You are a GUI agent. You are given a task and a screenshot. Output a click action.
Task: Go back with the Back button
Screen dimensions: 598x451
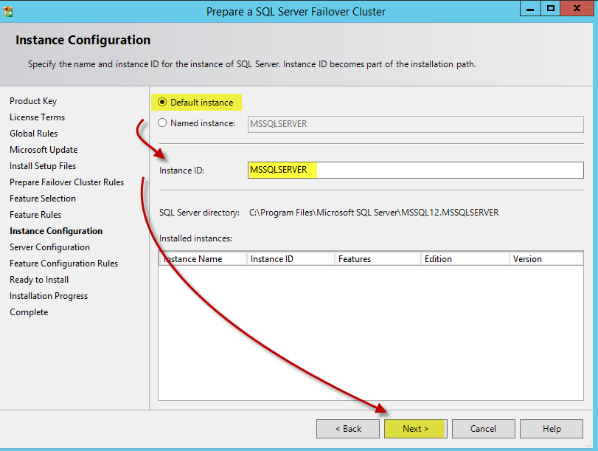click(348, 429)
